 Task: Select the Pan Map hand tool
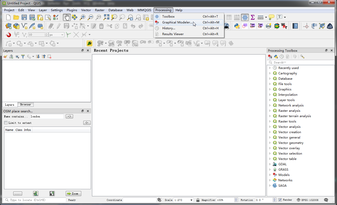[67, 17]
